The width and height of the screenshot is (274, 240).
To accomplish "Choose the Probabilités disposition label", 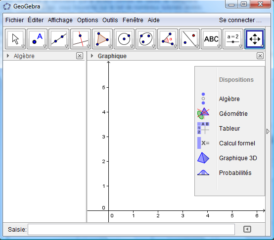I will tap(235, 173).
